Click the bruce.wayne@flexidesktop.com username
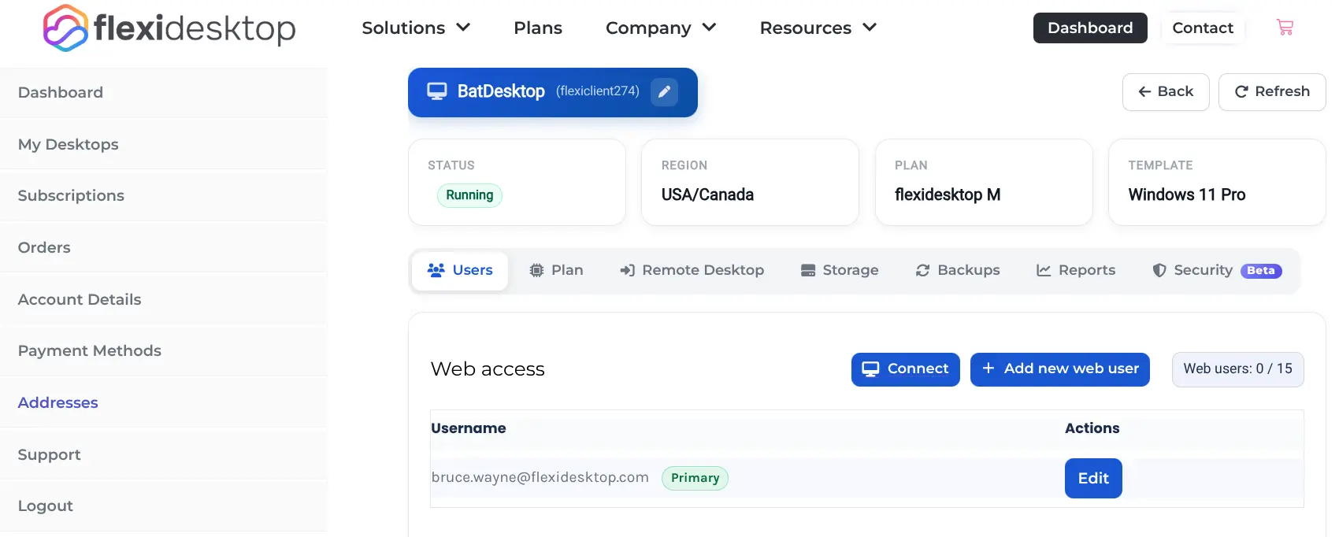Screen dimensions: 1339x537 540,477
